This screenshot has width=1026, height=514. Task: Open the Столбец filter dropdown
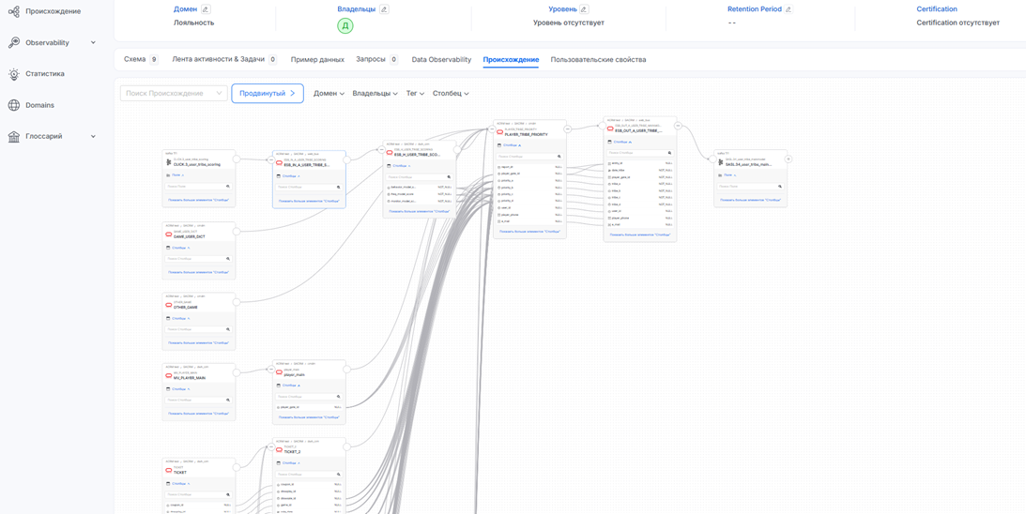point(451,94)
